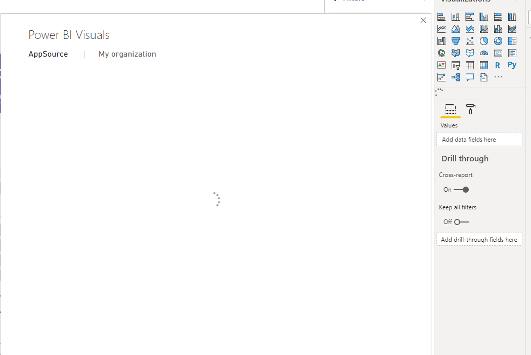Select the Funnel chart visual

point(456,41)
